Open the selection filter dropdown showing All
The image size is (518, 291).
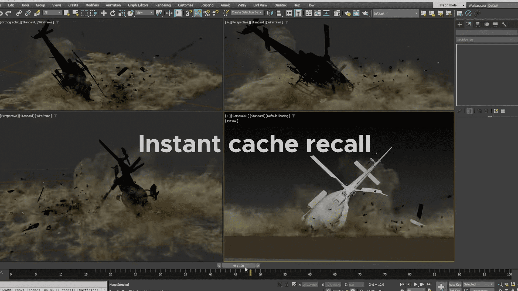(x=52, y=12)
